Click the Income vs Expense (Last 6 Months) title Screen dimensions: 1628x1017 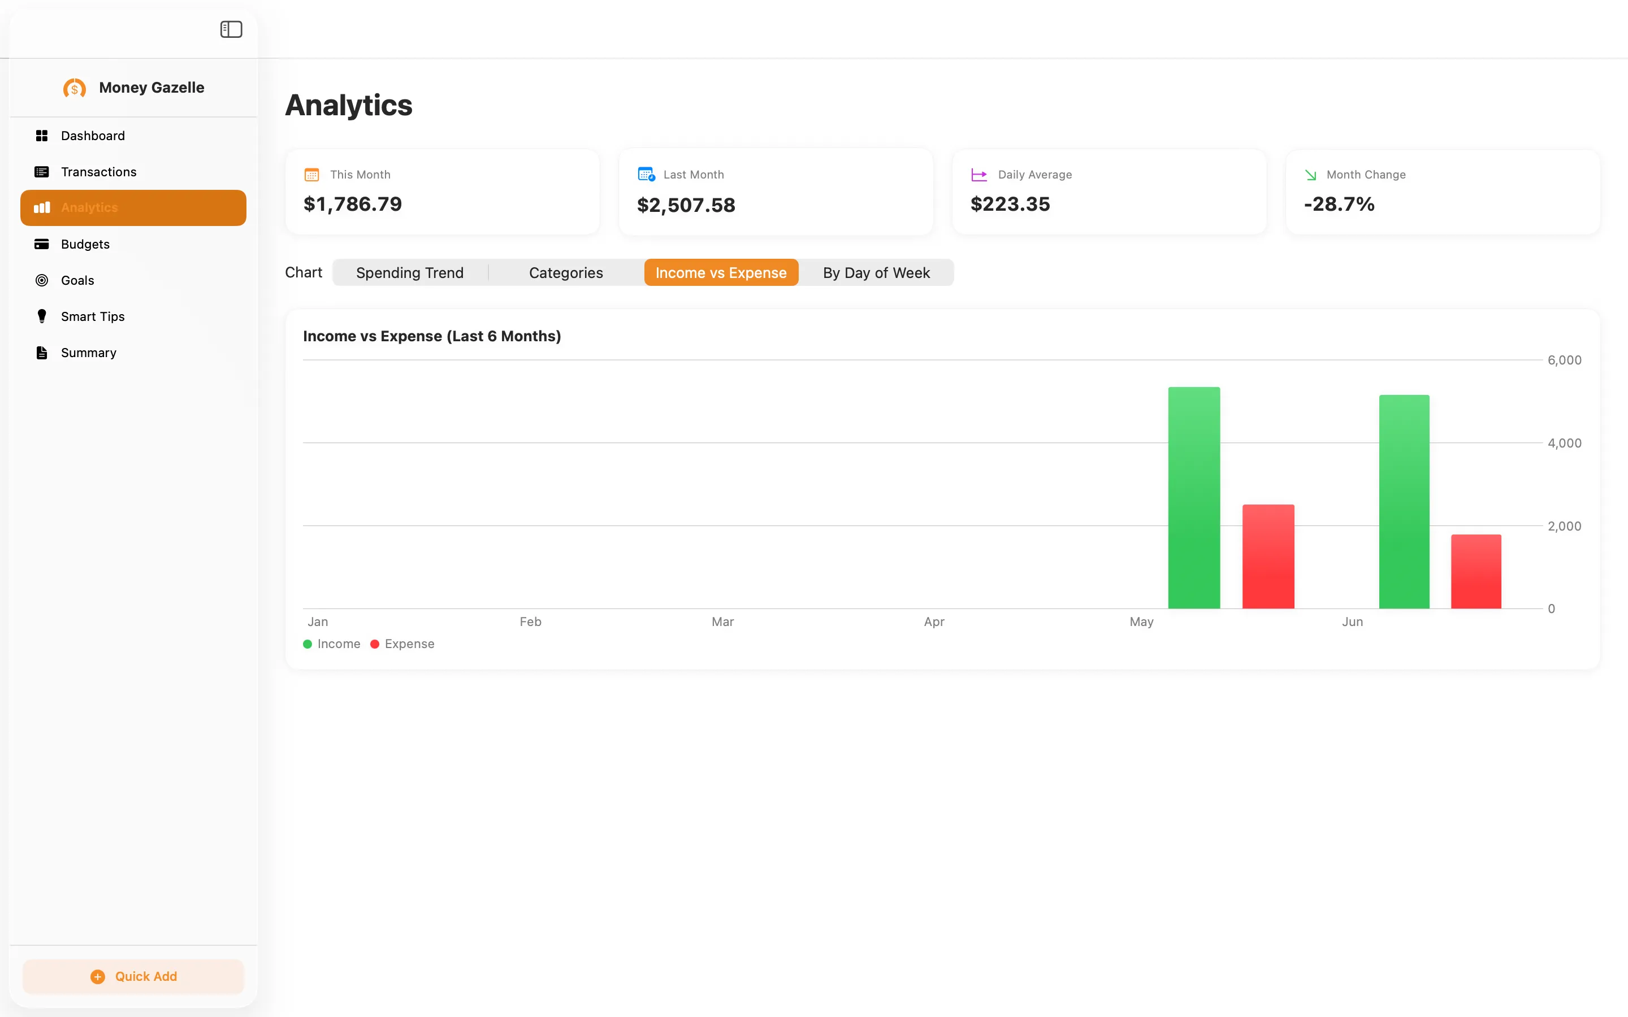tap(432, 336)
